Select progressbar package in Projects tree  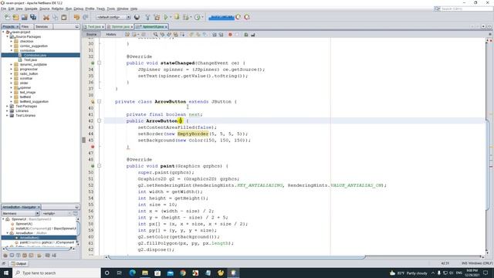29,69
